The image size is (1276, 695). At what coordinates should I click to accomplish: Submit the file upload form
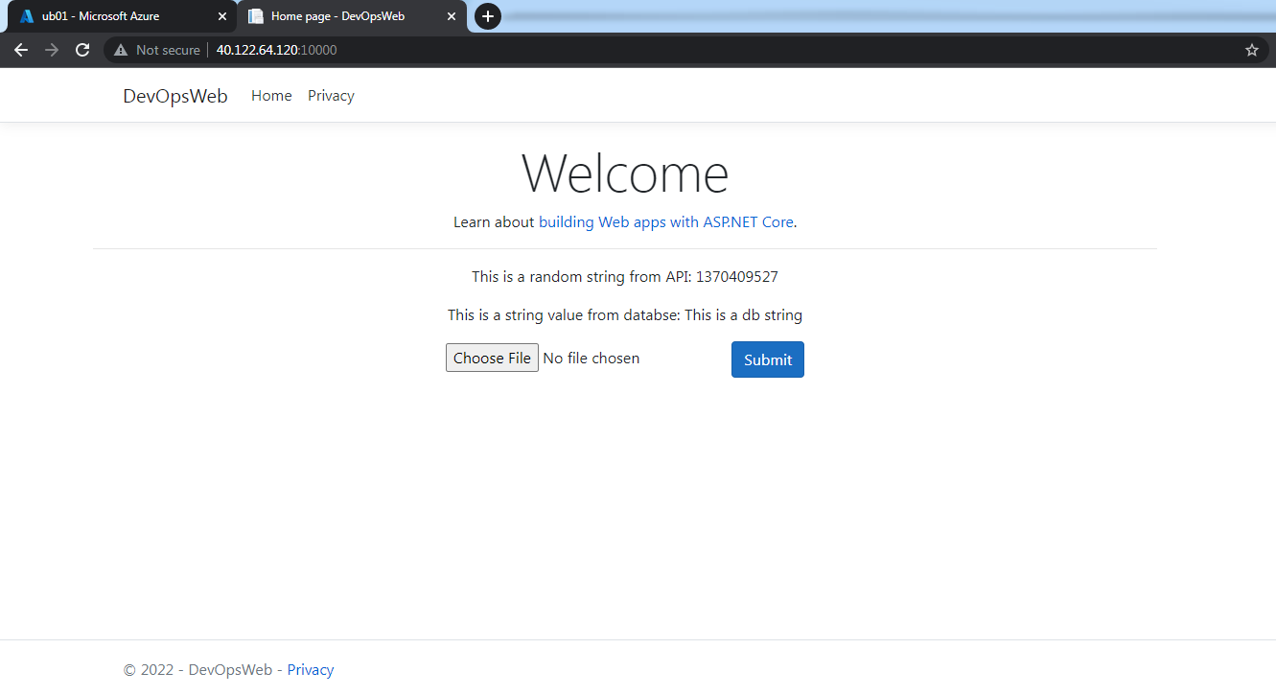768,359
